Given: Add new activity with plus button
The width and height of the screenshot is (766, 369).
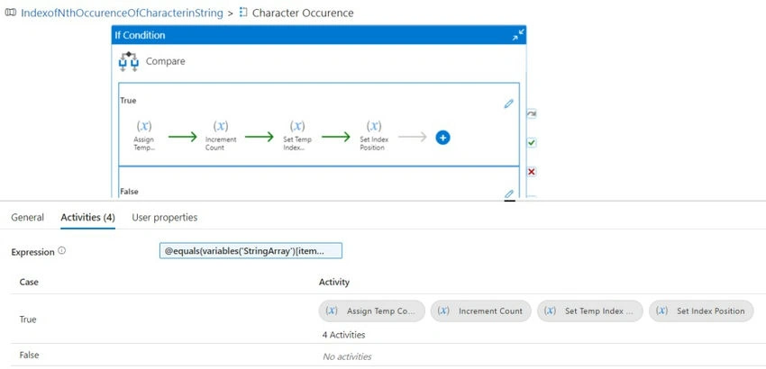Looking at the screenshot, I should pos(442,138).
